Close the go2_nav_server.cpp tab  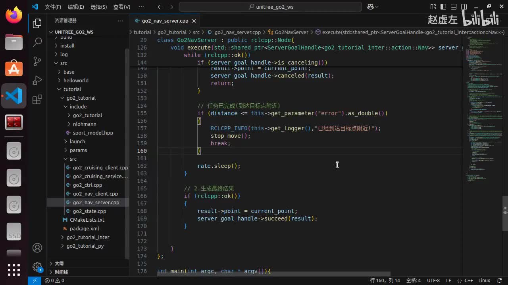[194, 21]
